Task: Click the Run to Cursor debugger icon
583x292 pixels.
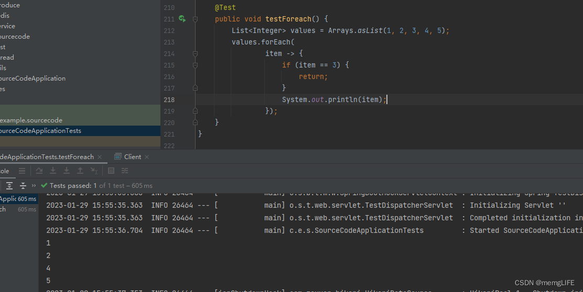Action: pos(94,171)
